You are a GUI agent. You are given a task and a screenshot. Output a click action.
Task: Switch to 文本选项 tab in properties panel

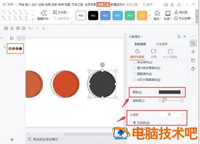tap(161, 44)
